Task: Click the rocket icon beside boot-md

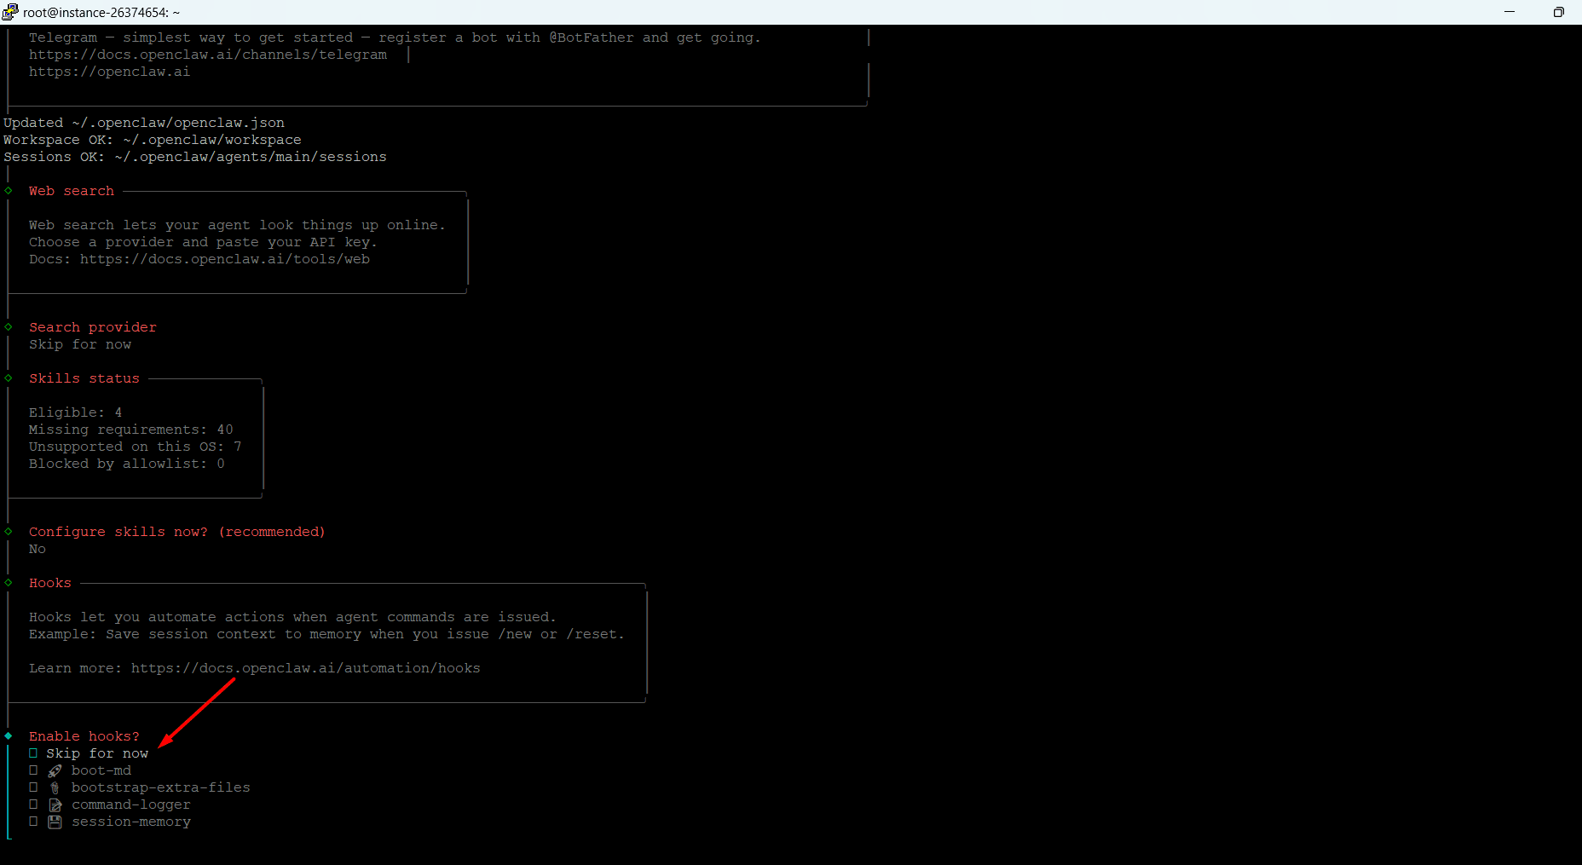Action: (x=55, y=770)
